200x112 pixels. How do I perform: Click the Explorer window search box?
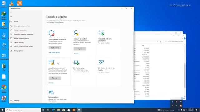(174, 42)
